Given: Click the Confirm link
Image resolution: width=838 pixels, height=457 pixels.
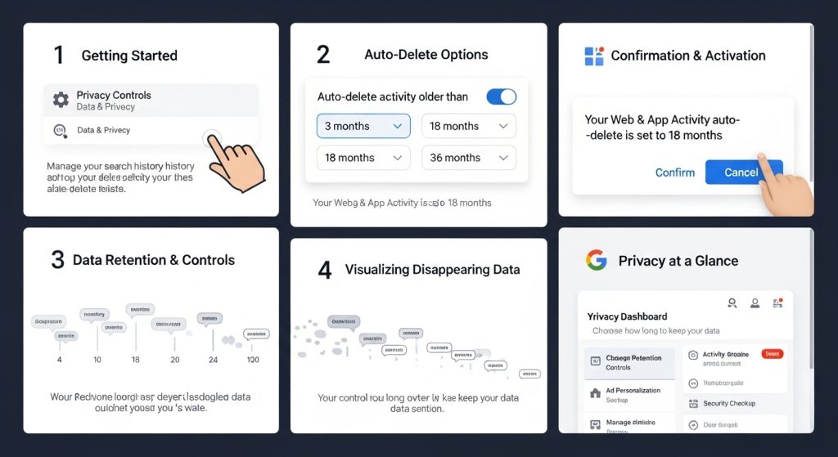Looking at the screenshot, I should click(675, 172).
